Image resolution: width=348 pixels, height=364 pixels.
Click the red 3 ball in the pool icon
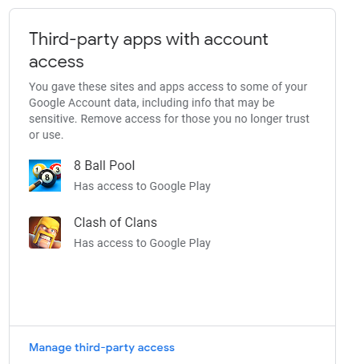click(56, 168)
